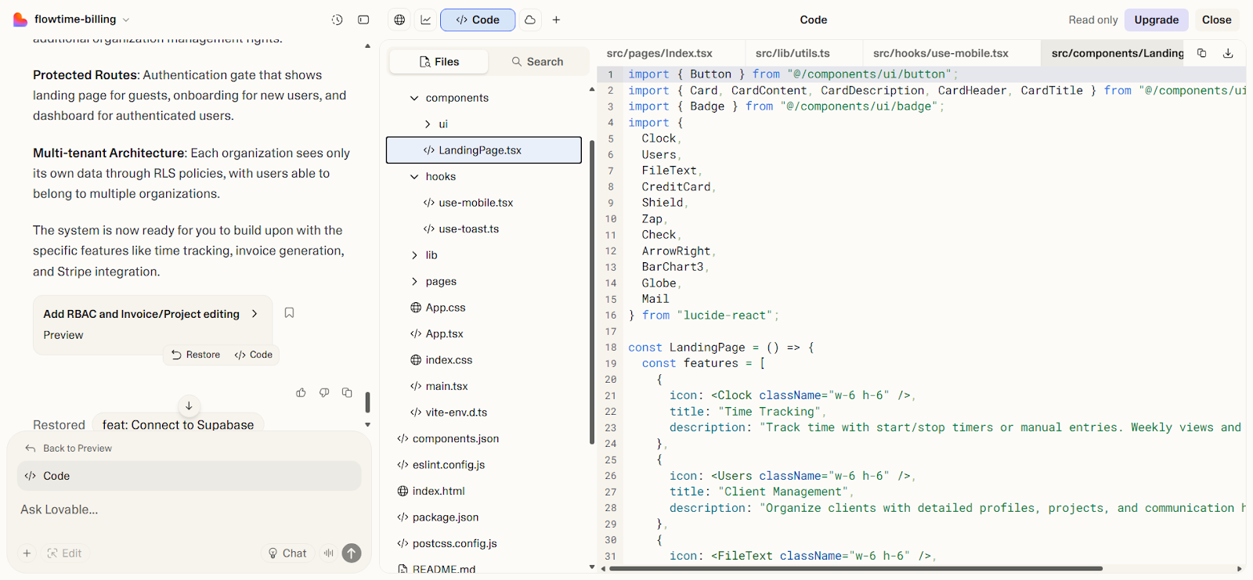
Task: Click the Edit button
Action: tap(64, 553)
